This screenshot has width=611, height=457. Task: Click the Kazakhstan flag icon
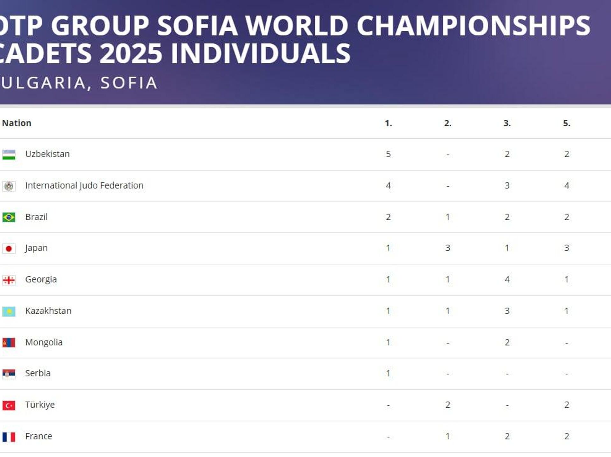[x=9, y=311]
